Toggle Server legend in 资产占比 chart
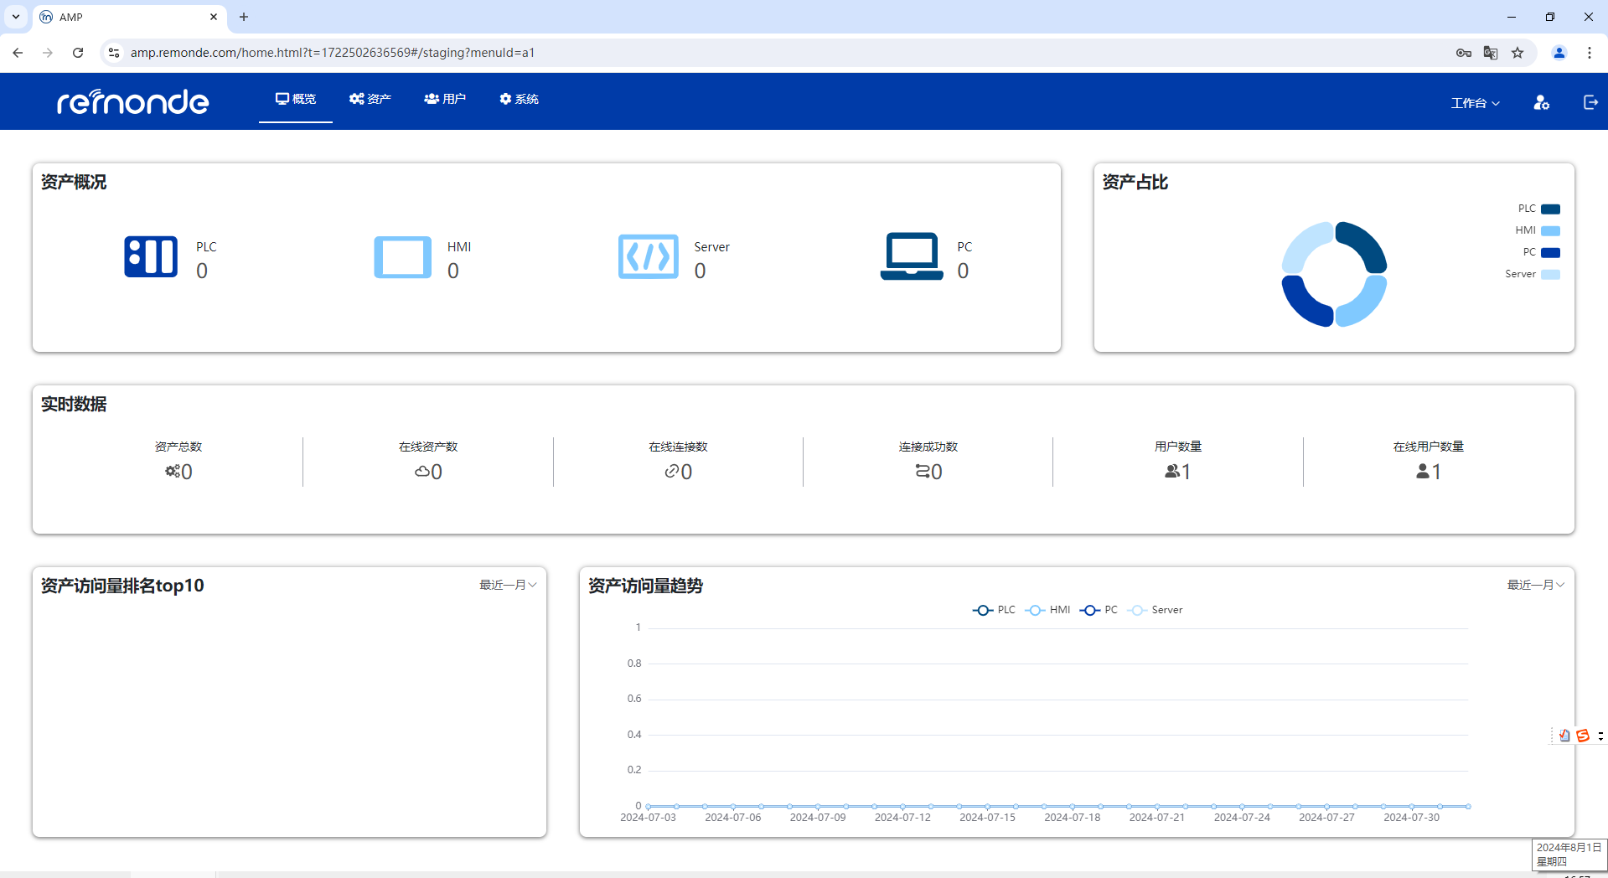This screenshot has height=878, width=1608. 1532,274
